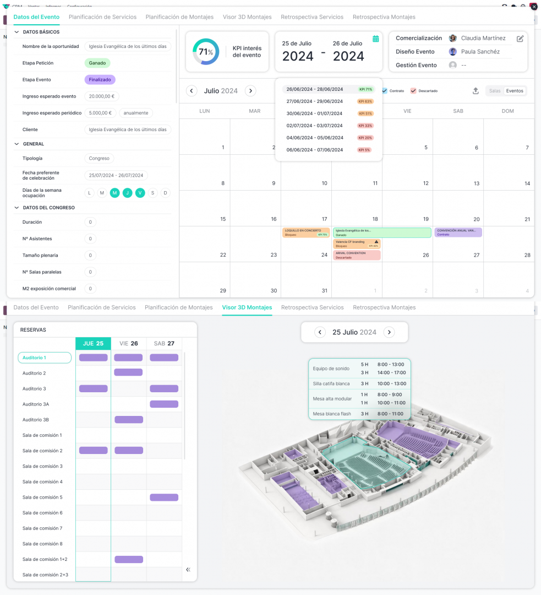
Task: Click Paula Sanchéz avatar
Action: click(452, 52)
